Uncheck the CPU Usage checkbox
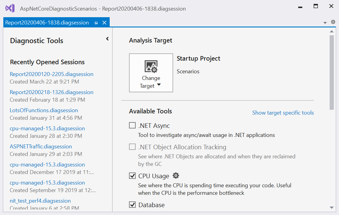The width and height of the screenshot is (339, 215). [x=132, y=176]
